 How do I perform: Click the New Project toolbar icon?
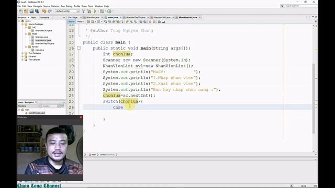[26, 11]
